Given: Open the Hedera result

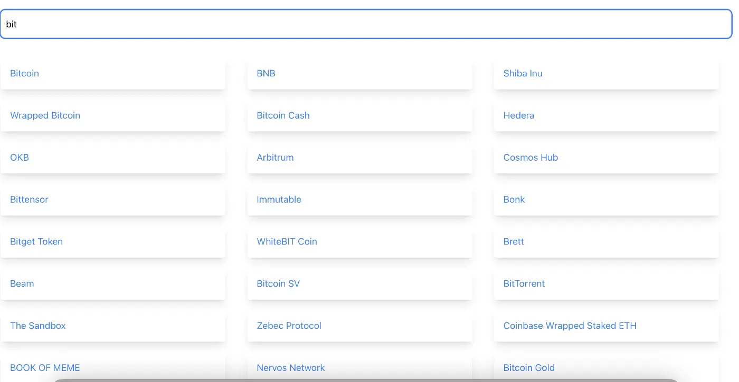Looking at the screenshot, I should tap(518, 115).
